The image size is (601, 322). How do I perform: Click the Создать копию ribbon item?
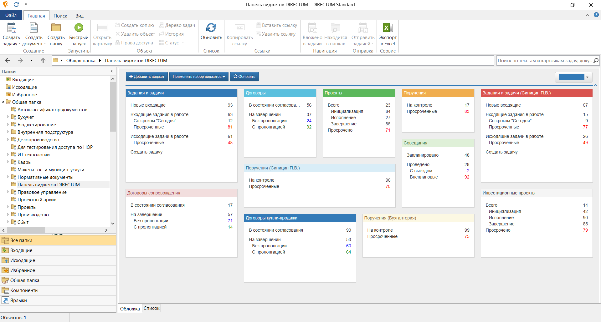pos(135,25)
